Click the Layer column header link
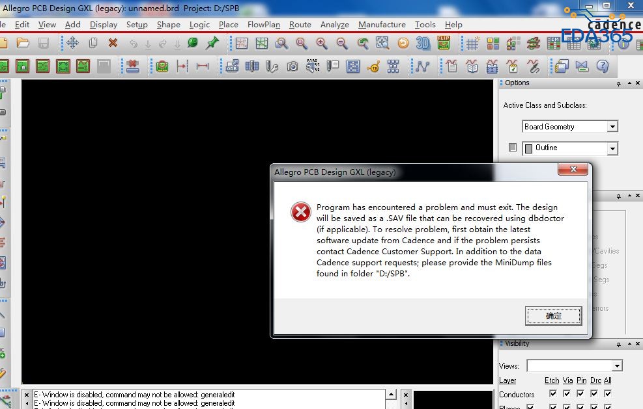This screenshot has width=643, height=409. click(x=507, y=380)
